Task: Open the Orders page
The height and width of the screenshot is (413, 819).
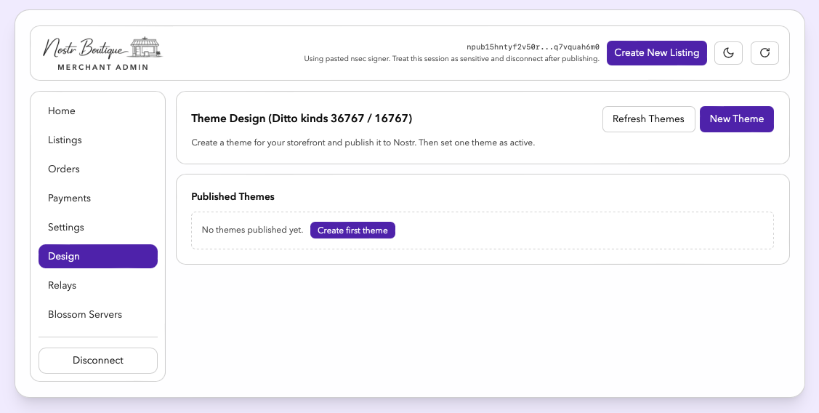Action: click(97, 169)
